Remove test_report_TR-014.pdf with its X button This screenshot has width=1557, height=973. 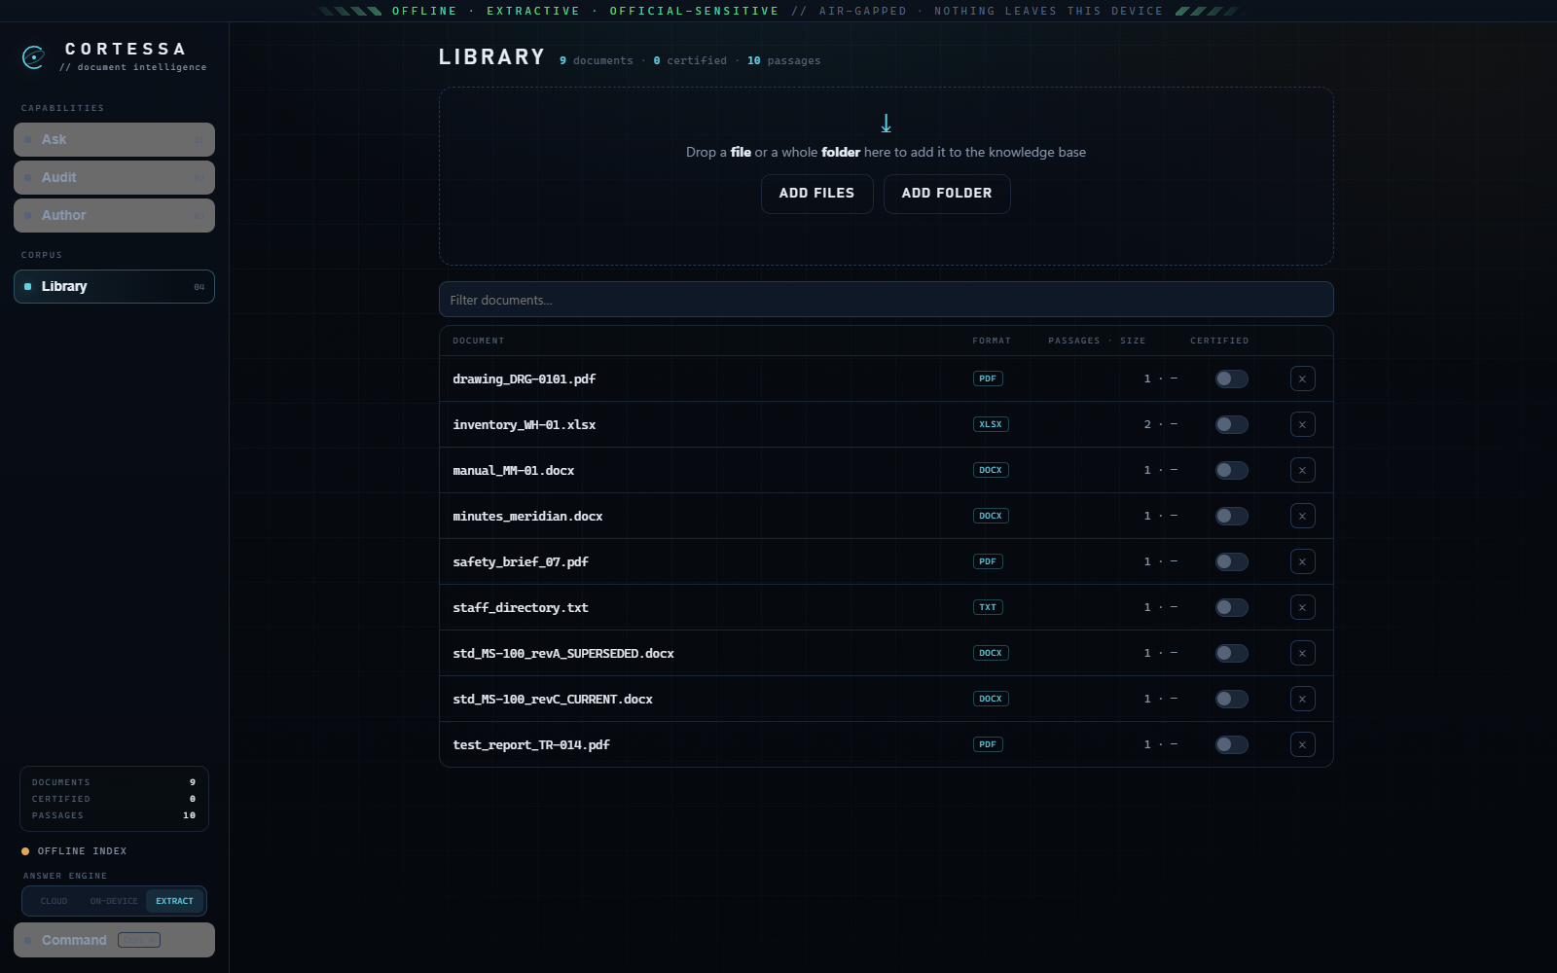[1302, 744]
